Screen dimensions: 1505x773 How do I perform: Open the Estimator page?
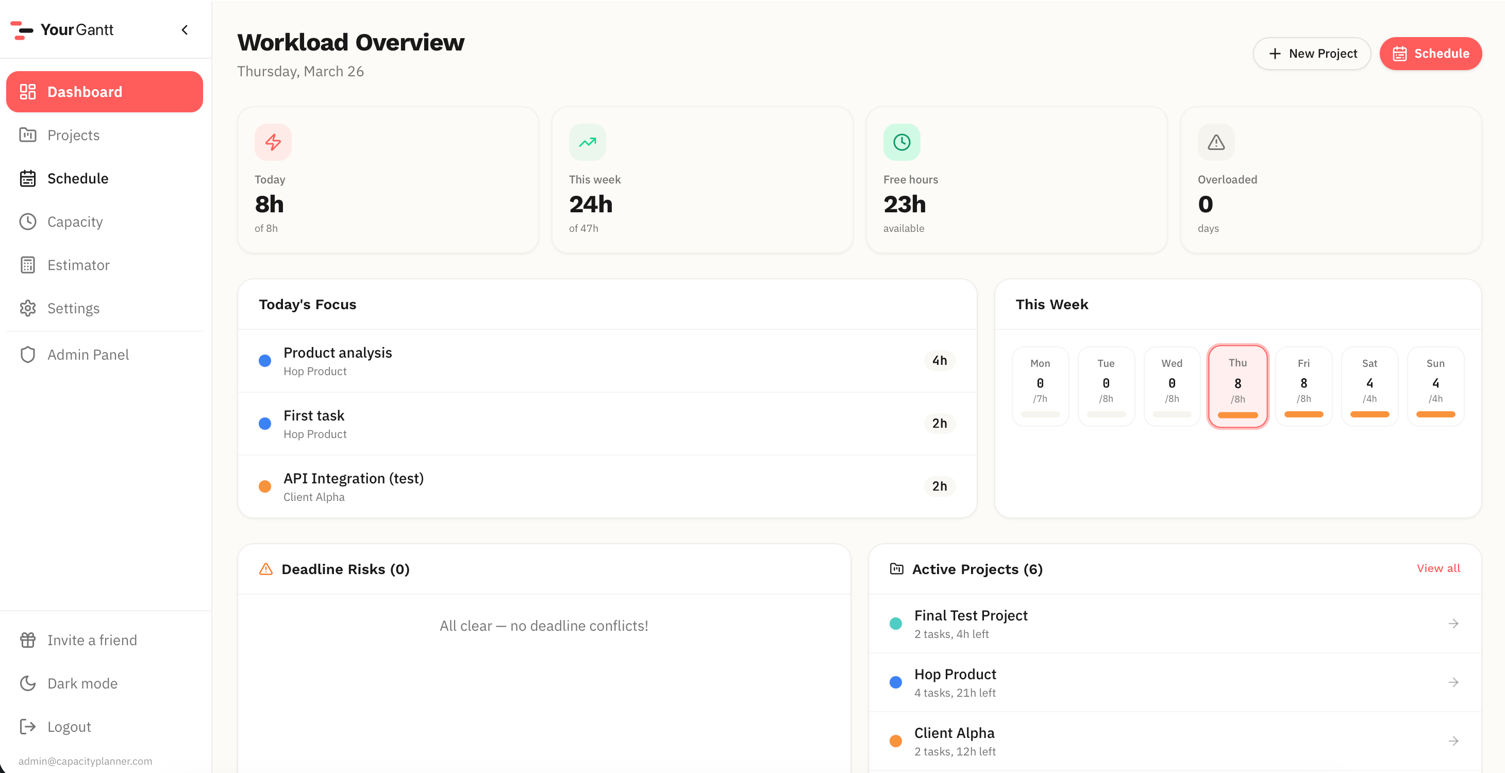pos(105,265)
